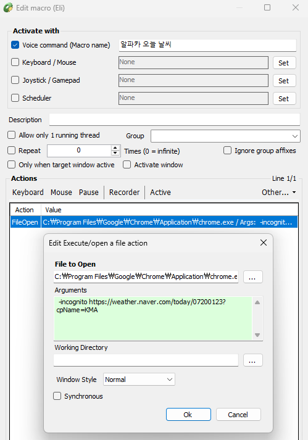Click the Keyboard / Mouse None field
The height and width of the screenshot is (440, 308).
193,62
